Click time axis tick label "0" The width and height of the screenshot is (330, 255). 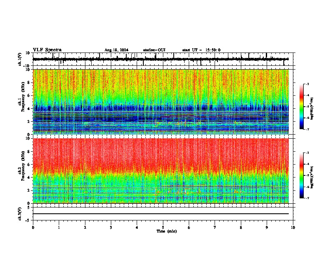coord(33,227)
